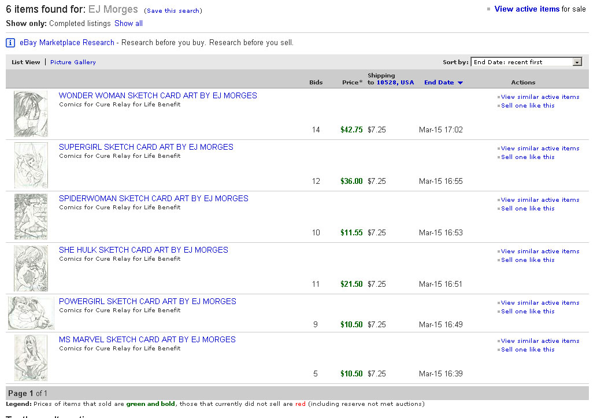Sell one like this for Supergirl
Image resolution: width=597 pixels, height=418 pixels.
point(527,157)
